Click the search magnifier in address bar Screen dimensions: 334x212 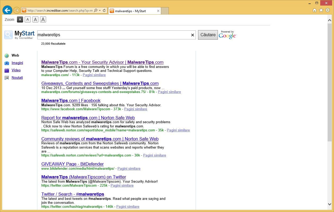click(x=96, y=11)
